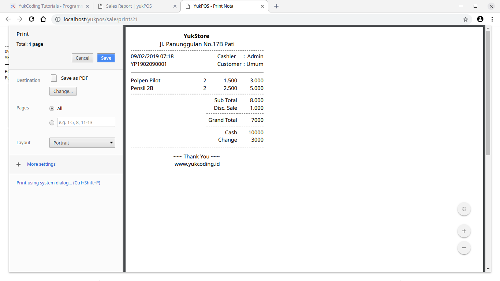
Task: Open Print using system dialog link
Action: point(58,183)
